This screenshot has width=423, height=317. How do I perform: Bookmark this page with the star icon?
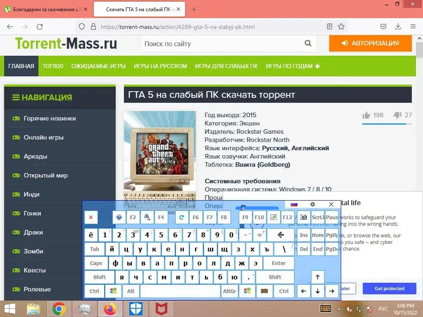(341, 26)
